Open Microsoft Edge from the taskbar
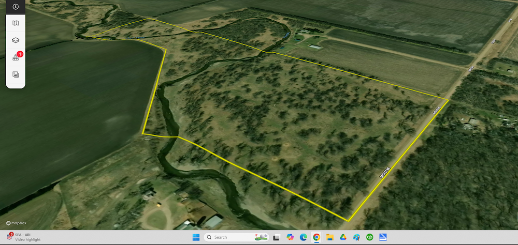This screenshot has width=518, height=245. (x=304, y=237)
